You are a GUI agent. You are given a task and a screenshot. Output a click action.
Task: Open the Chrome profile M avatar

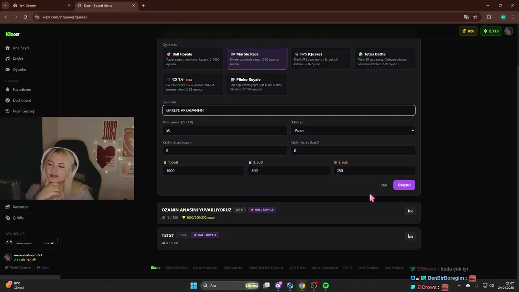click(x=503, y=17)
